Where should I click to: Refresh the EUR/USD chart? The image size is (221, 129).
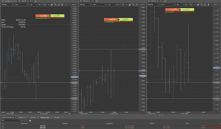coord(191,5)
